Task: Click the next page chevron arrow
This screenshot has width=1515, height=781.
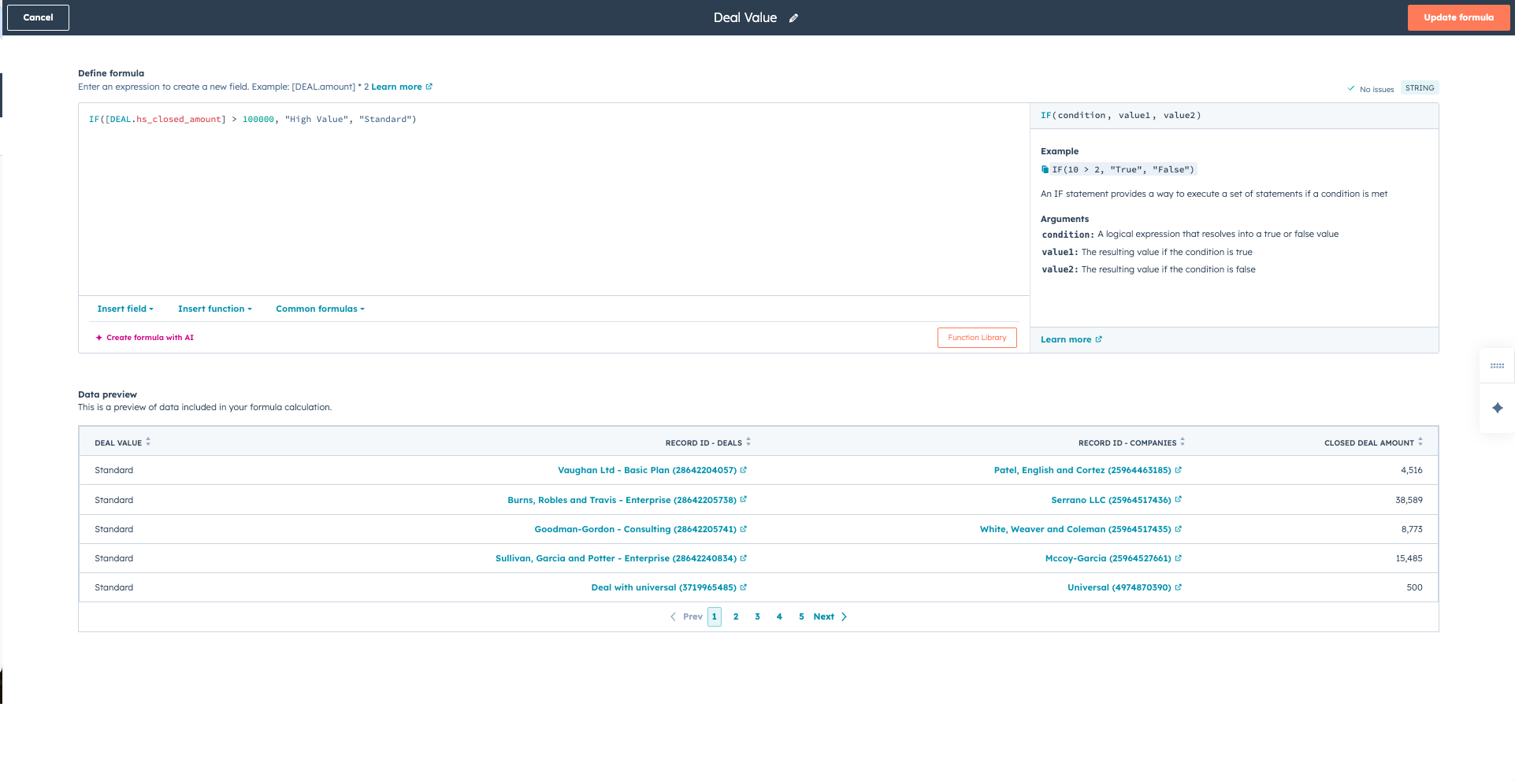Action: (x=844, y=616)
